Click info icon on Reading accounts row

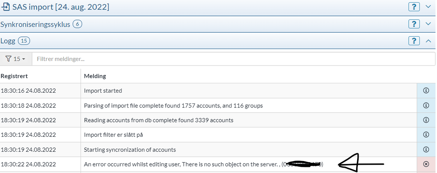426,120
